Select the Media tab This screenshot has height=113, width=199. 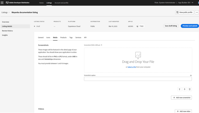click(x=55, y=38)
